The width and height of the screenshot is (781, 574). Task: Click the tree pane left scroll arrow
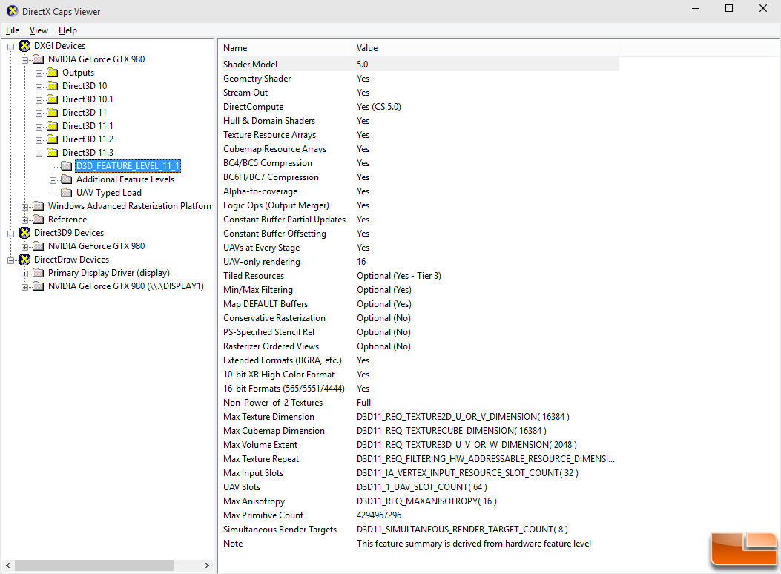(8, 566)
